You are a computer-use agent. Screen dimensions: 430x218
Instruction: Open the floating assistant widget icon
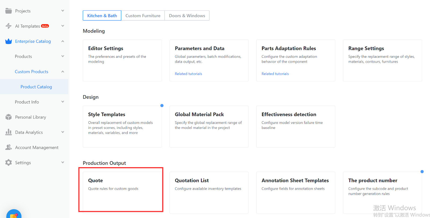point(14,215)
